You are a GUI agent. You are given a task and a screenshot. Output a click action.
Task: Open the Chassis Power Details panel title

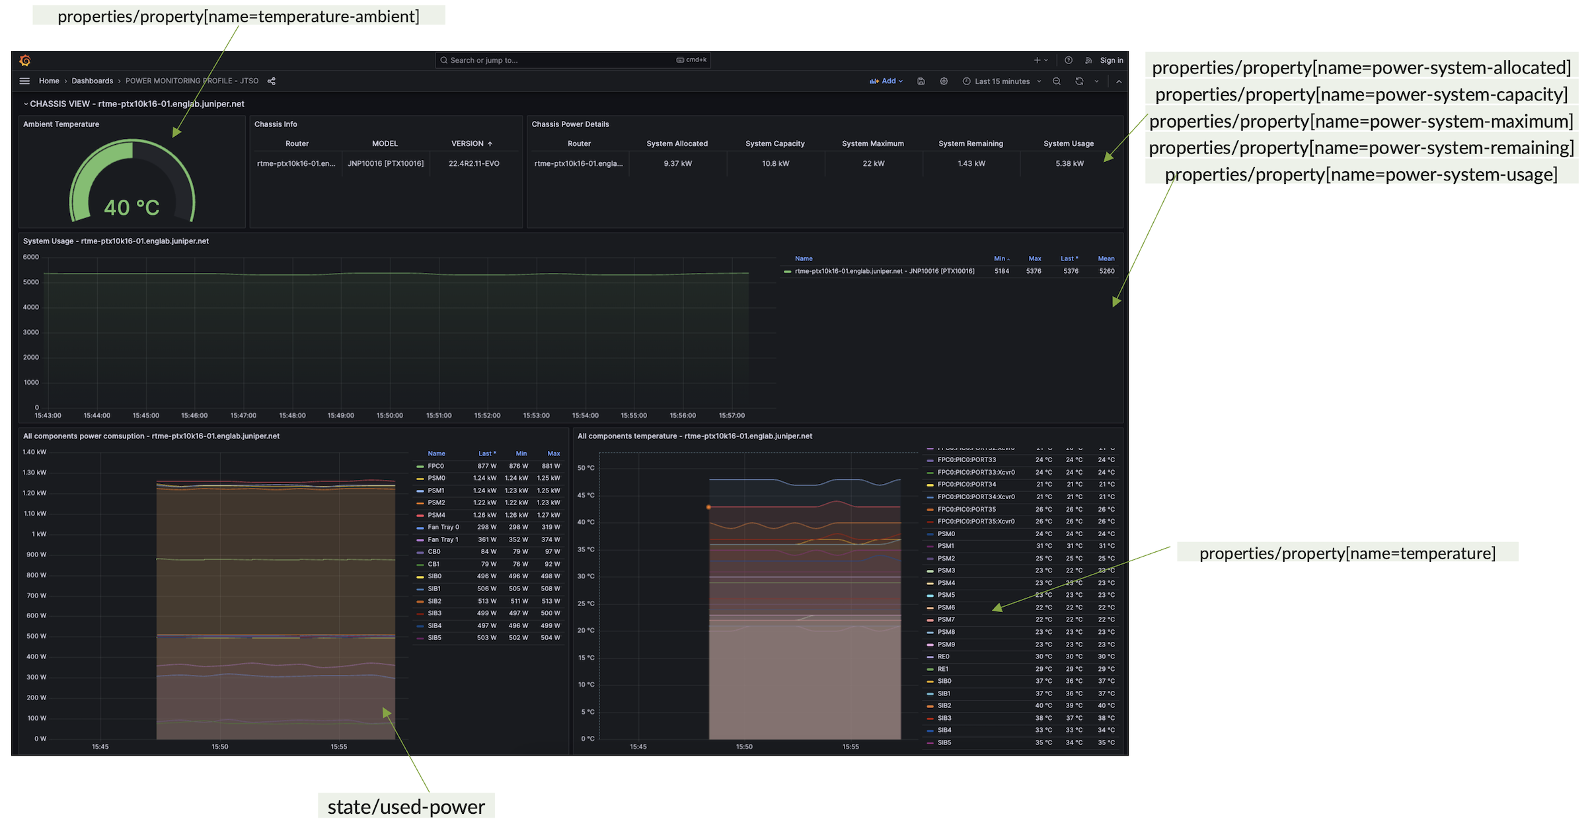[x=570, y=124]
